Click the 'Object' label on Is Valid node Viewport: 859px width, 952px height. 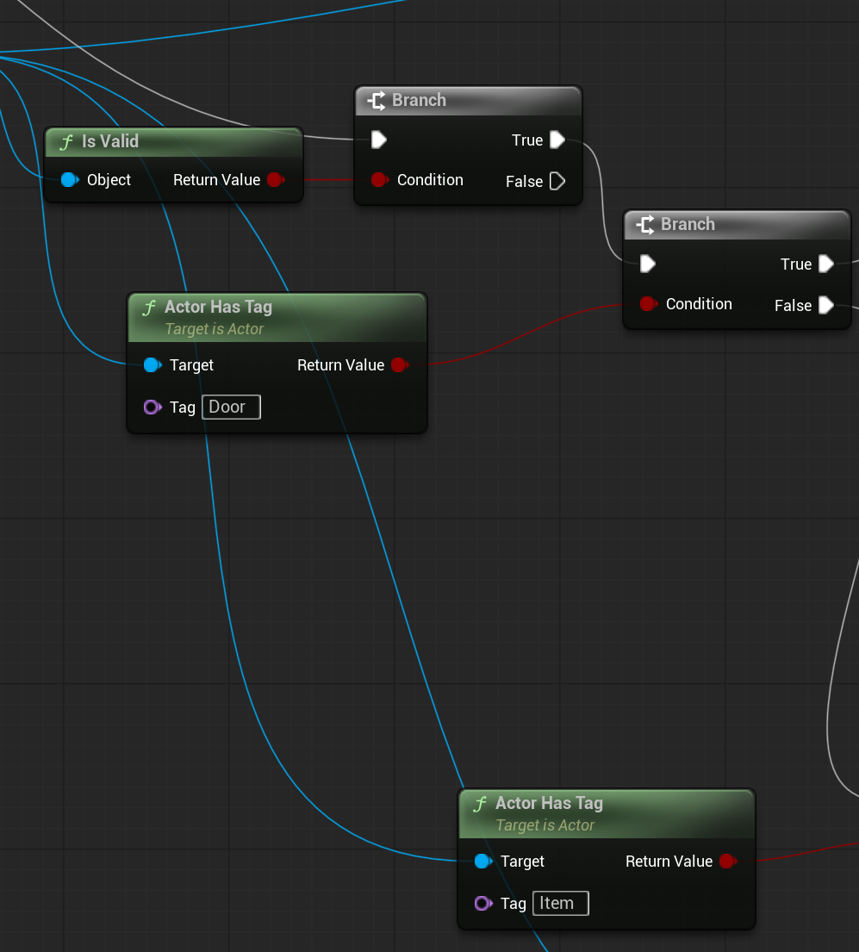tap(109, 180)
